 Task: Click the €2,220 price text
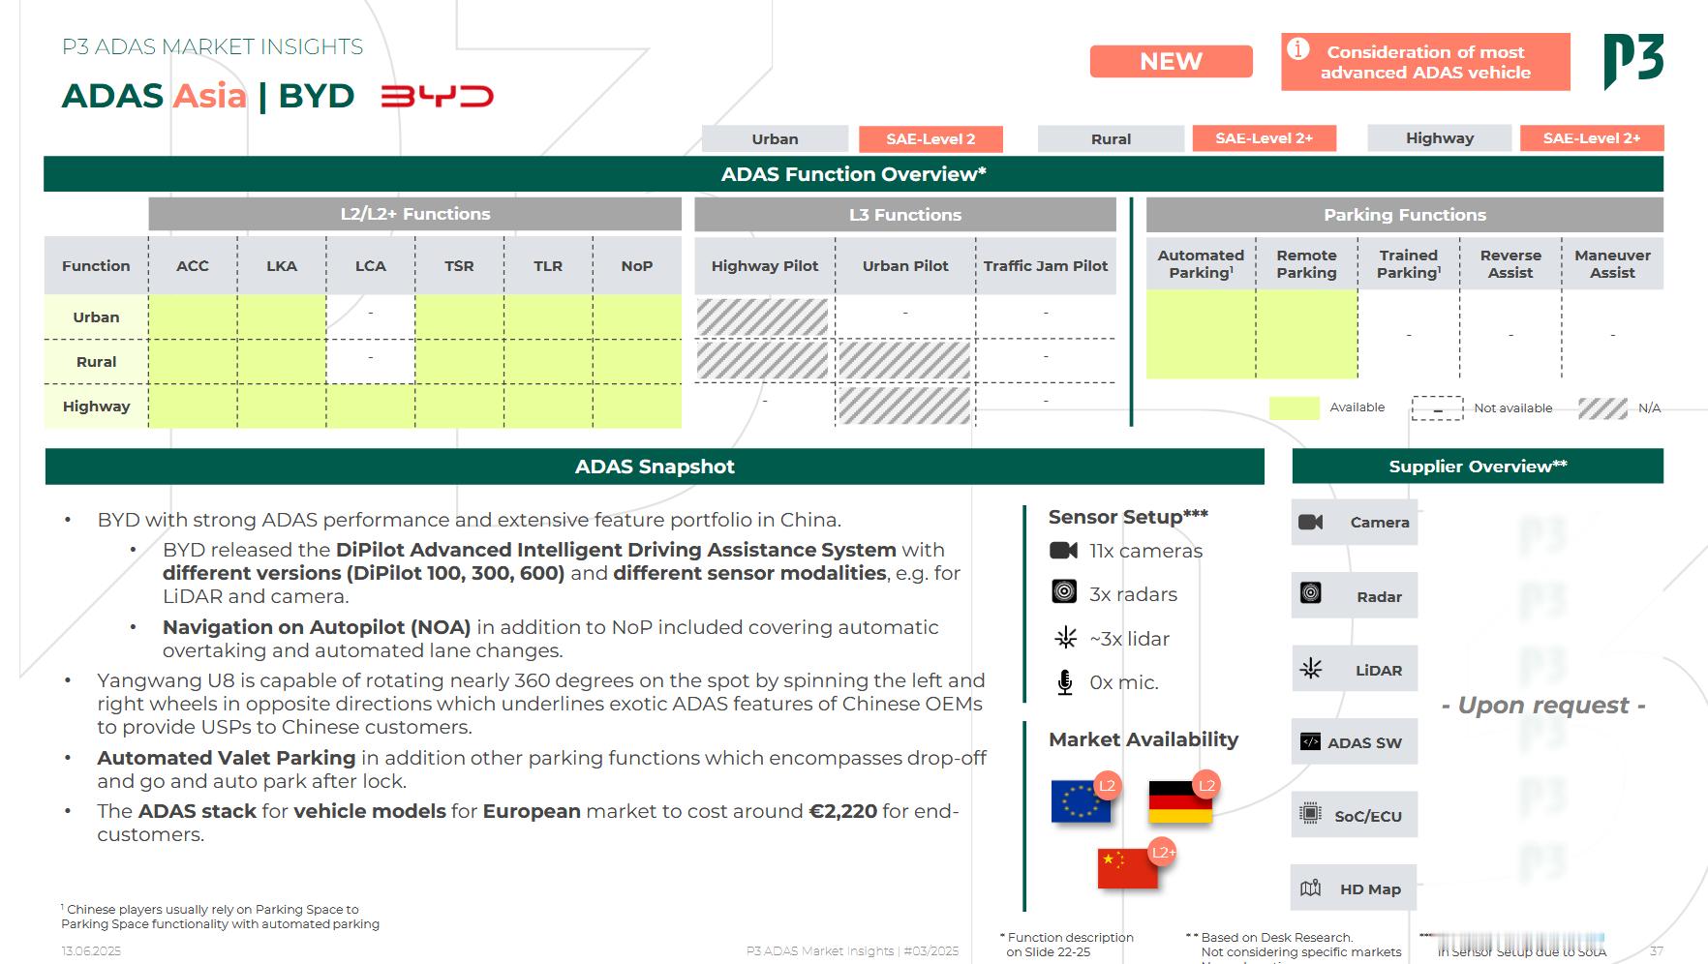tap(842, 811)
